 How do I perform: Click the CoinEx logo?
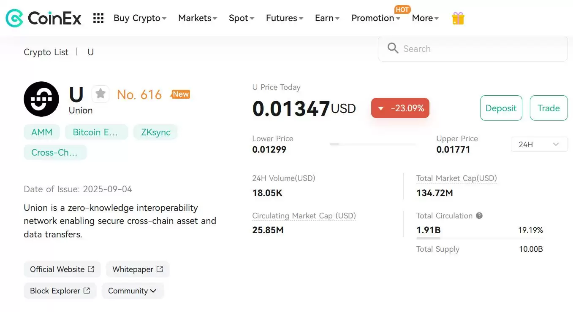[43, 18]
